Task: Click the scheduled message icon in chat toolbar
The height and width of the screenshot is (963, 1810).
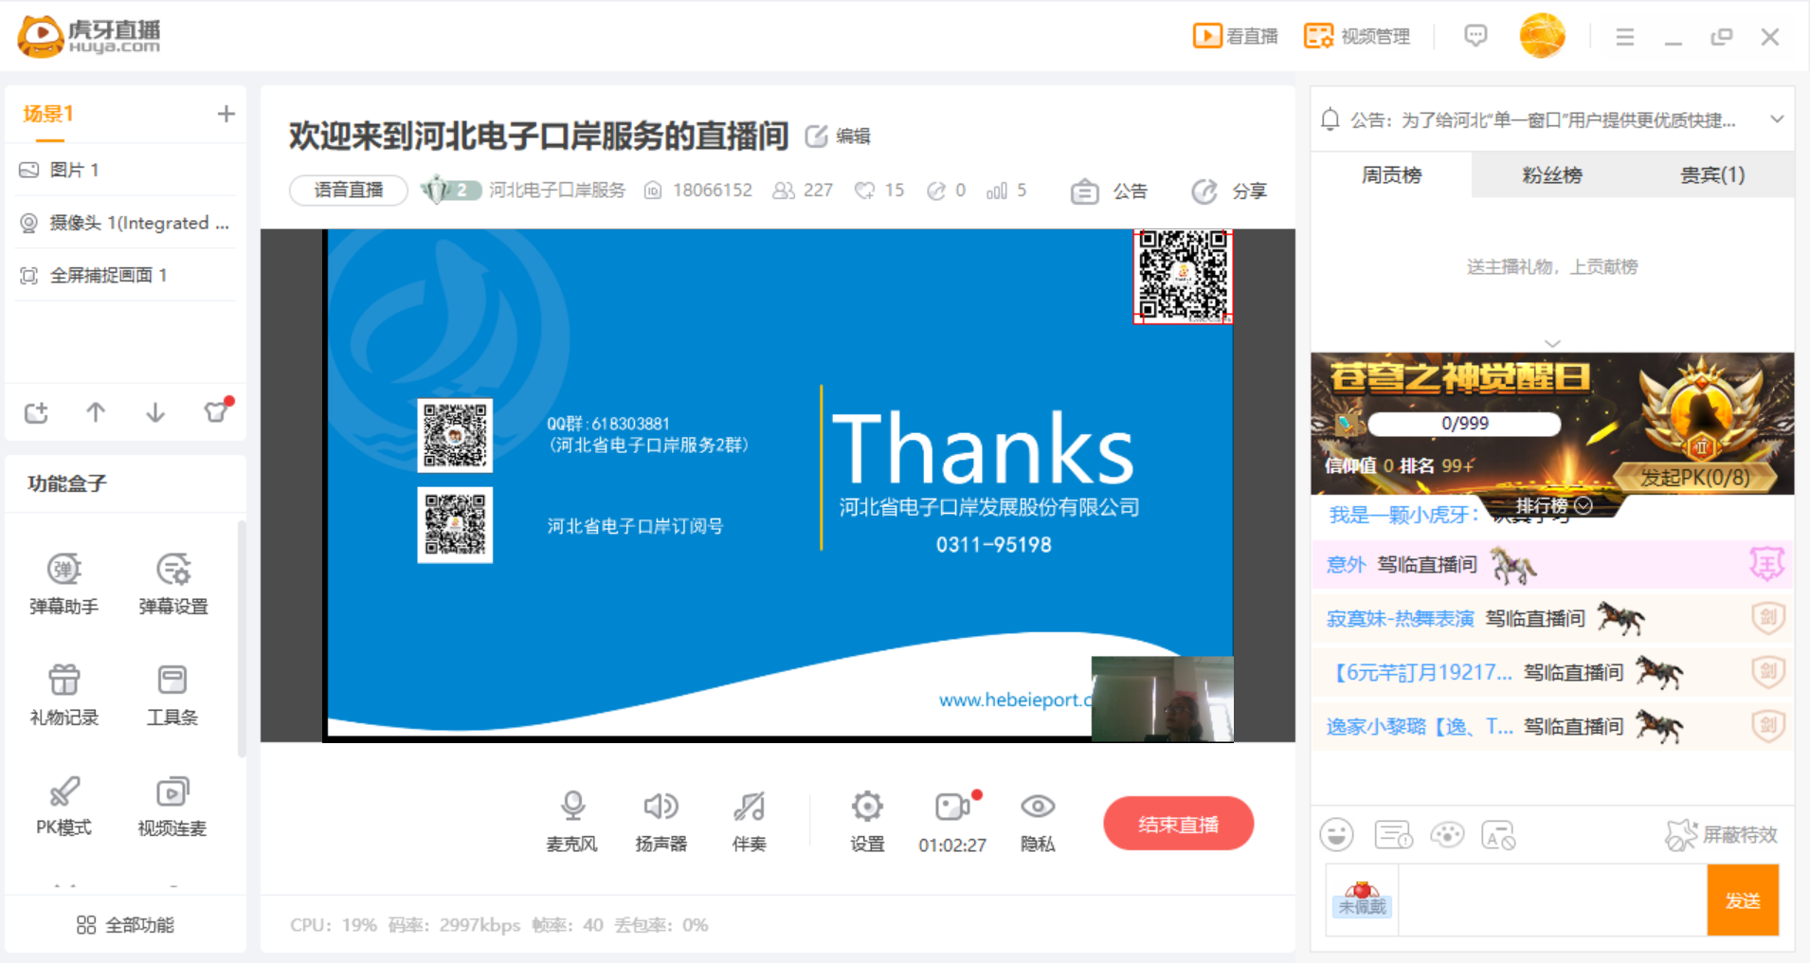Action: click(x=1393, y=835)
